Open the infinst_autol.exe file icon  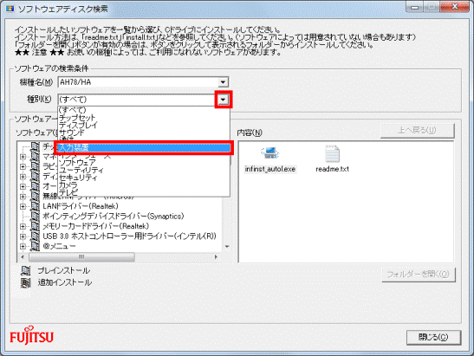270,152
